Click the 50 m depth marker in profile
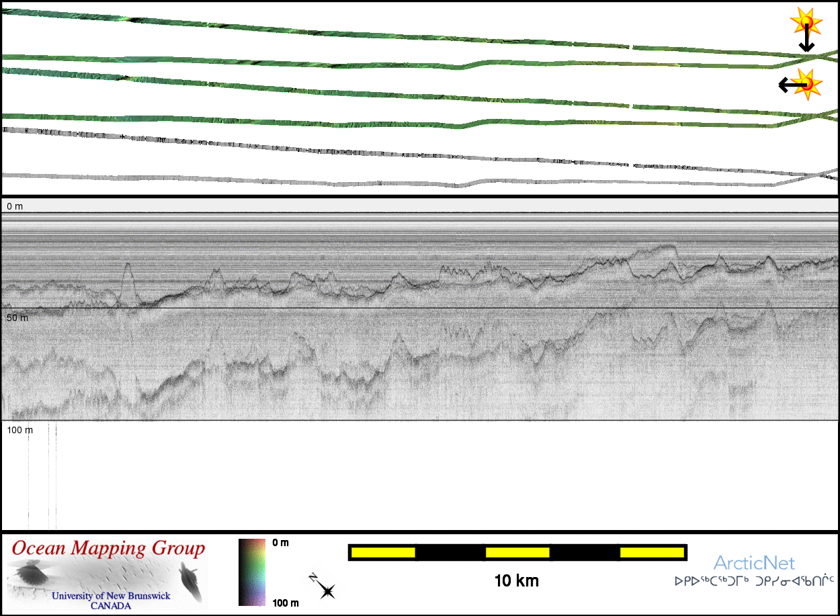 (x=17, y=317)
